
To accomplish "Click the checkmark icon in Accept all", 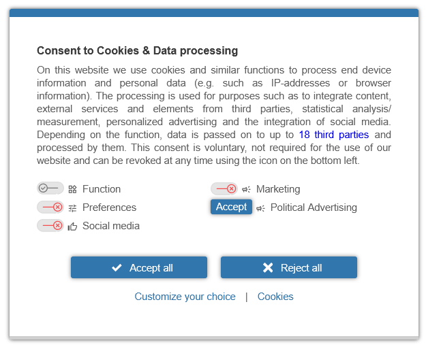I will tap(117, 267).
